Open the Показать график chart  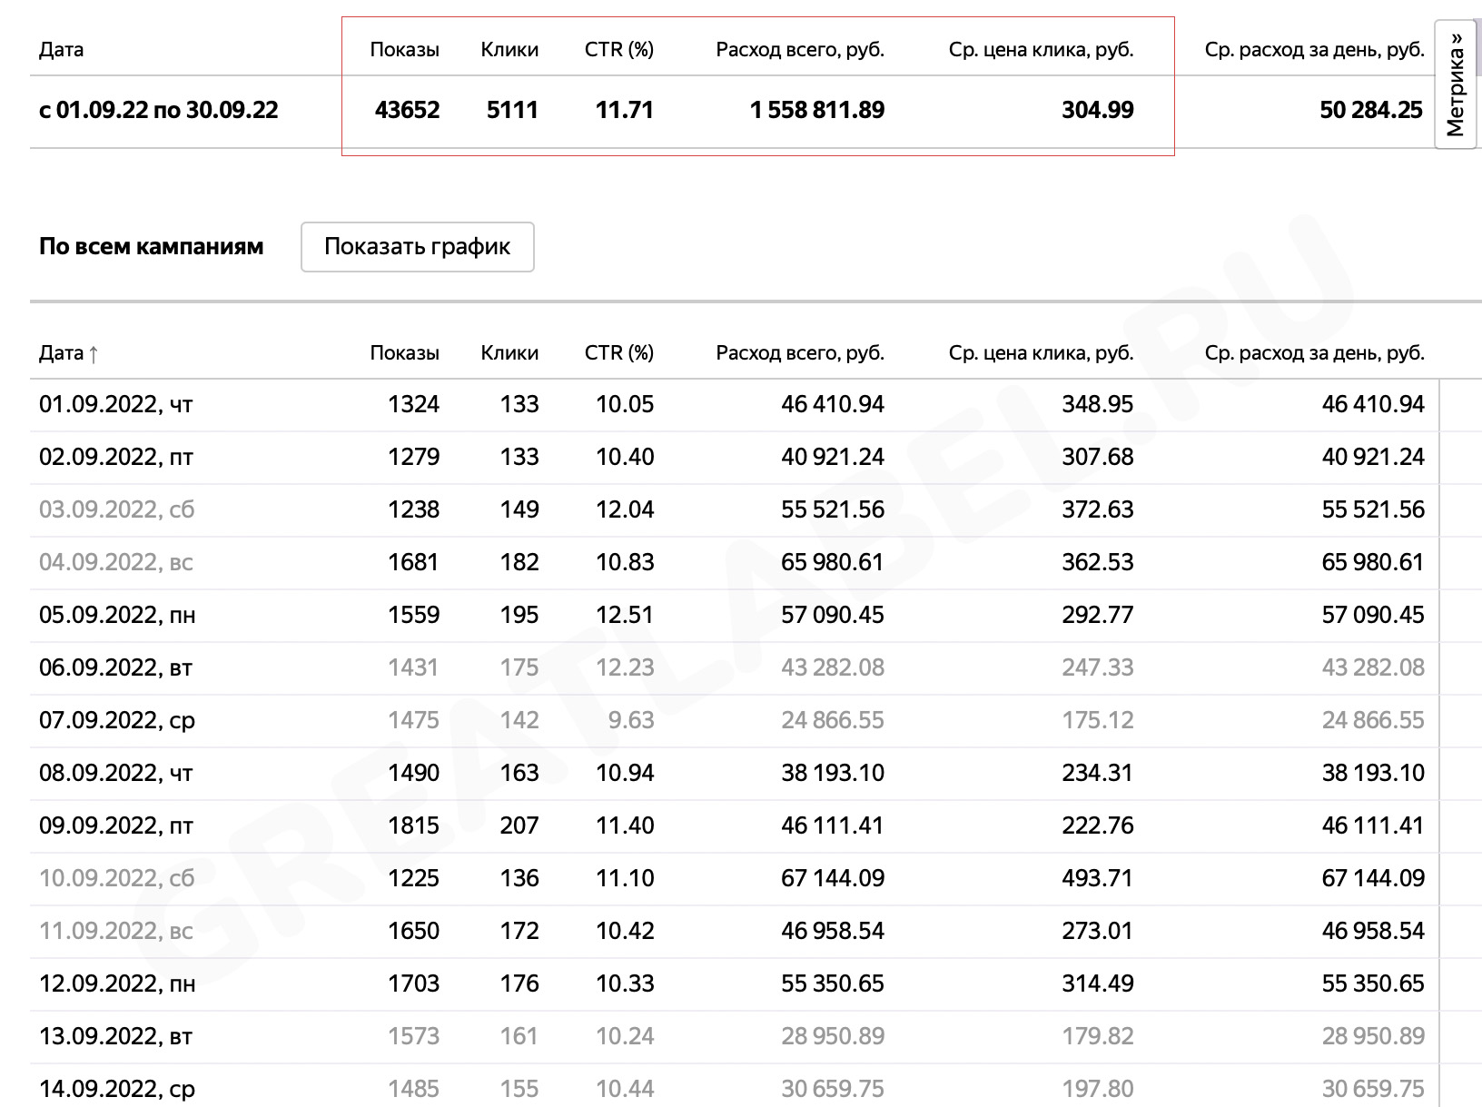[418, 246]
